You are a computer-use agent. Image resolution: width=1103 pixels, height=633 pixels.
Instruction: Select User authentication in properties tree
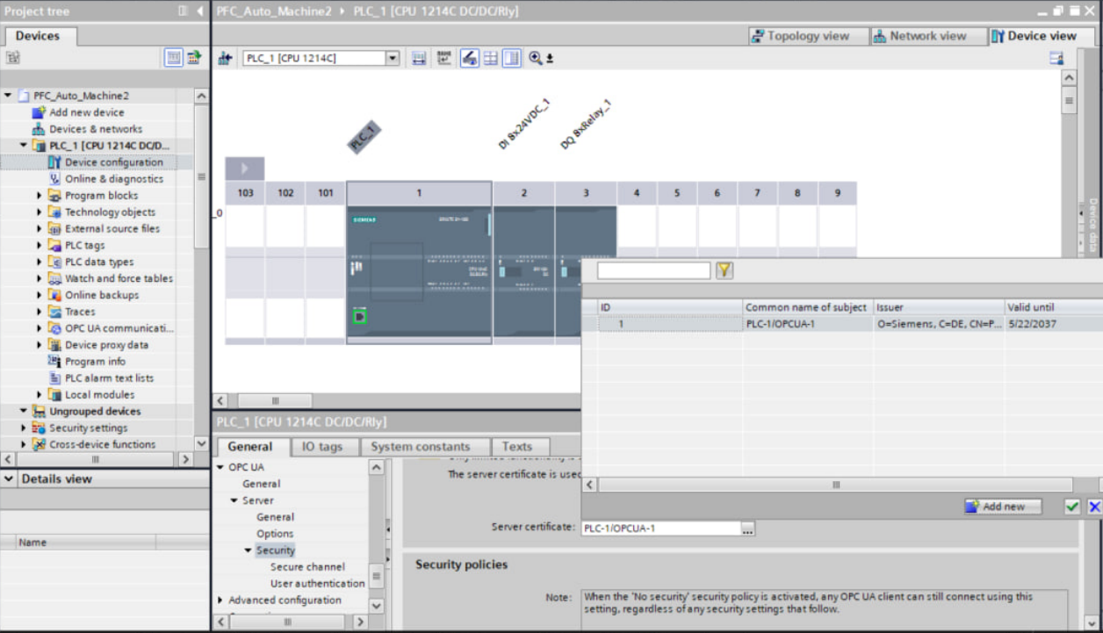317,584
